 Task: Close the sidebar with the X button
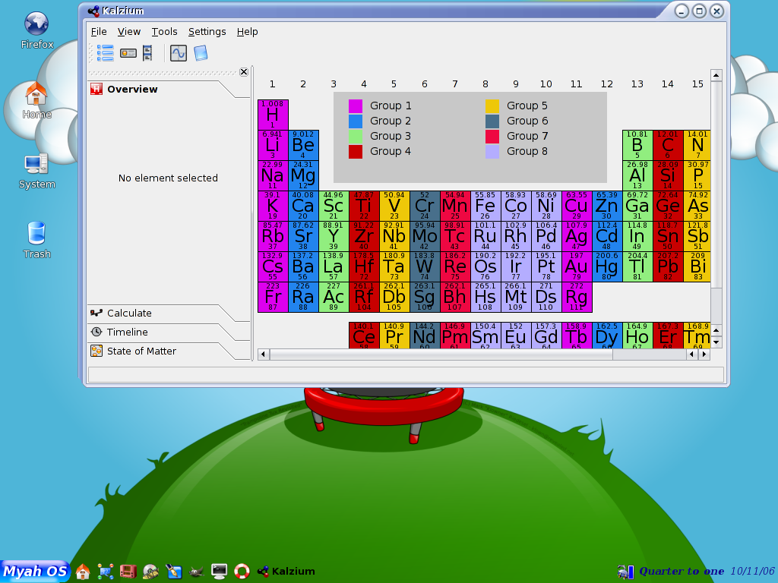tap(244, 72)
